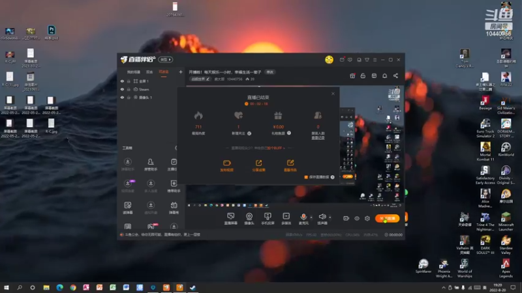The width and height of the screenshot is (522, 293).
Task: Open the recording icon beside preview eye
Action: point(346,218)
